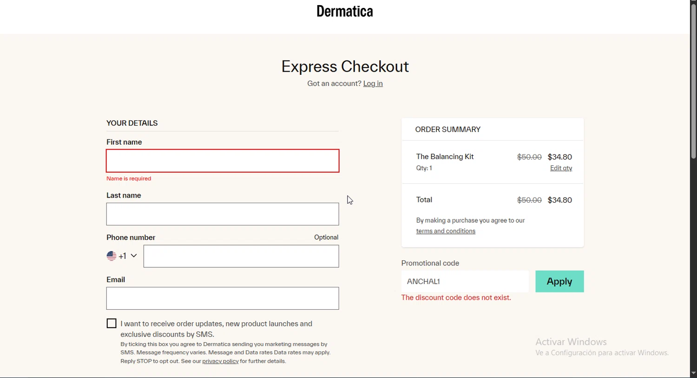Open the Dermatica logo home link
This screenshot has width=697, height=378.
[x=345, y=11]
